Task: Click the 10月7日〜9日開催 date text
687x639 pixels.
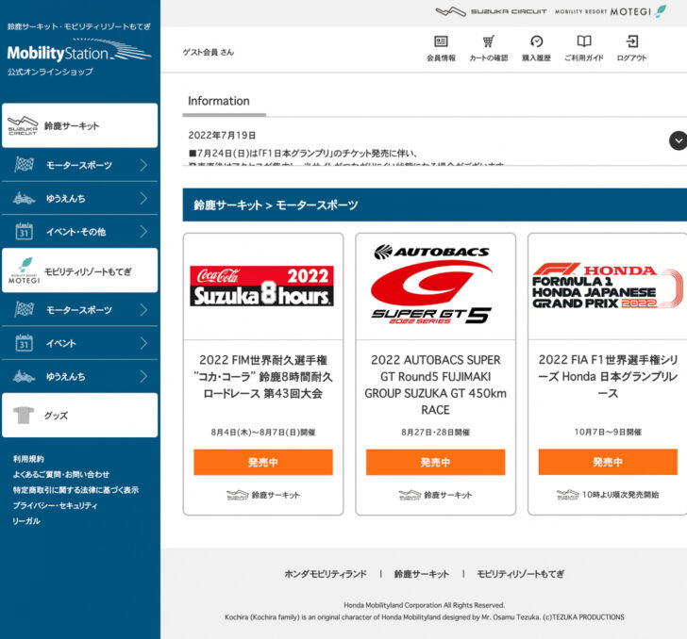Action: pos(608,432)
